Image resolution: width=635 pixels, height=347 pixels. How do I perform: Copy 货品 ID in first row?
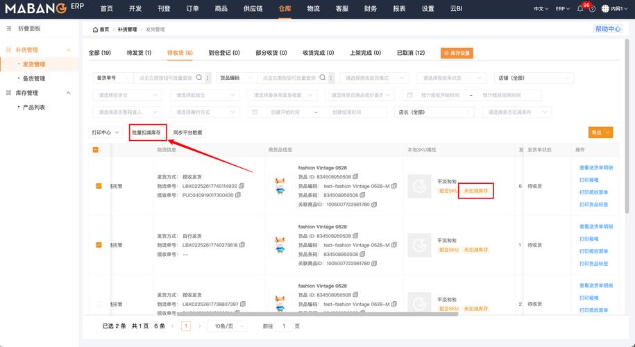coord(355,176)
